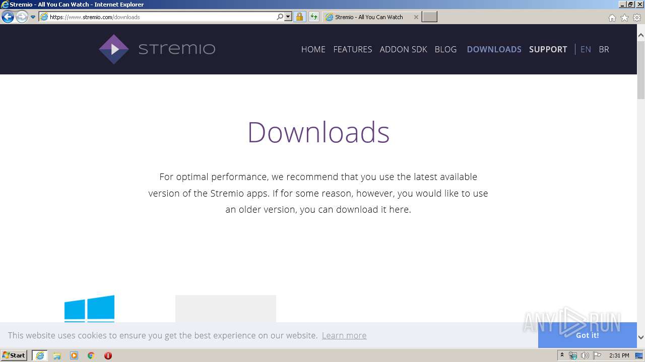Click the browser Home icon
Screen dimensions: 645x362
pos(612,18)
